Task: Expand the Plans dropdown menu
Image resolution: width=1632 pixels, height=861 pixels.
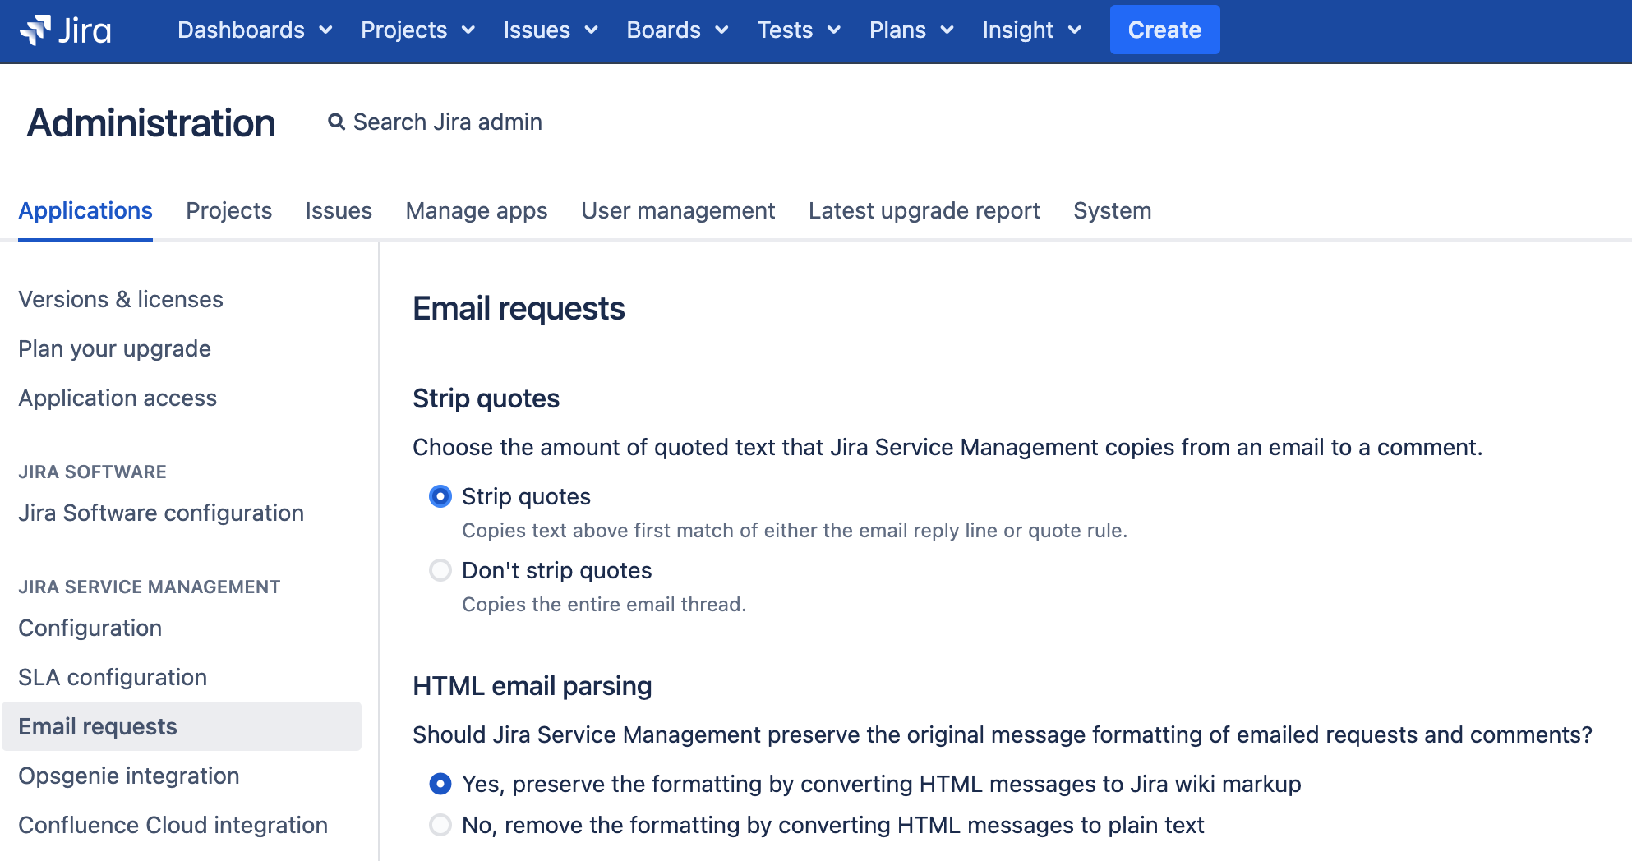Action: (x=911, y=30)
